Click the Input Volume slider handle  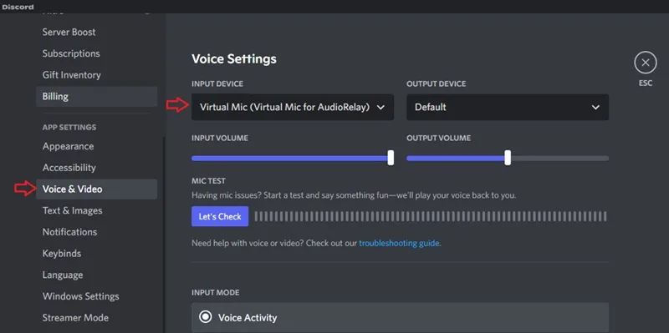click(x=391, y=158)
